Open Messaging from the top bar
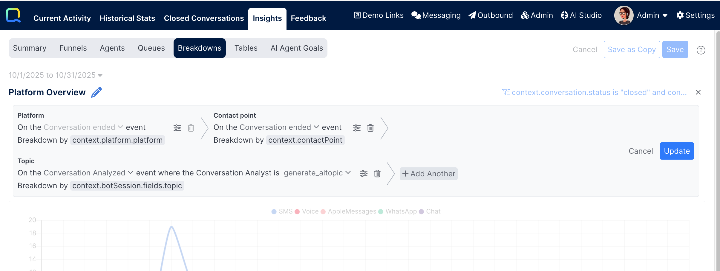720x271 pixels. [436, 15]
